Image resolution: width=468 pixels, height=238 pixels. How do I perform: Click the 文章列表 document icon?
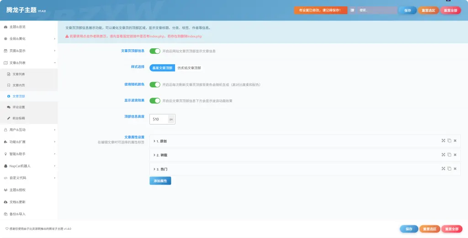point(9,74)
